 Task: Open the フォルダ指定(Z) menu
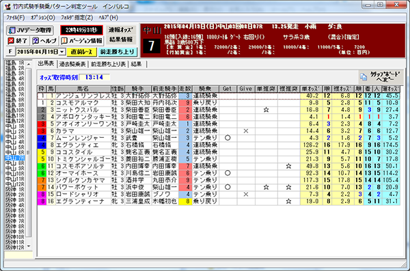(x=77, y=18)
